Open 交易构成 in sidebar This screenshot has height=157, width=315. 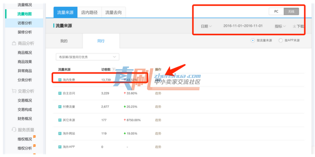coord(25,110)
